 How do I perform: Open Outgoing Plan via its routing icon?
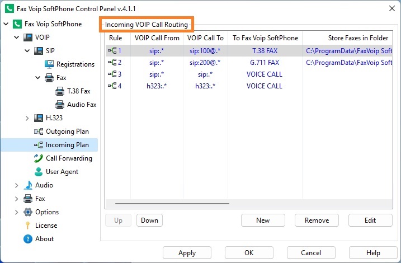click(39, 131)
